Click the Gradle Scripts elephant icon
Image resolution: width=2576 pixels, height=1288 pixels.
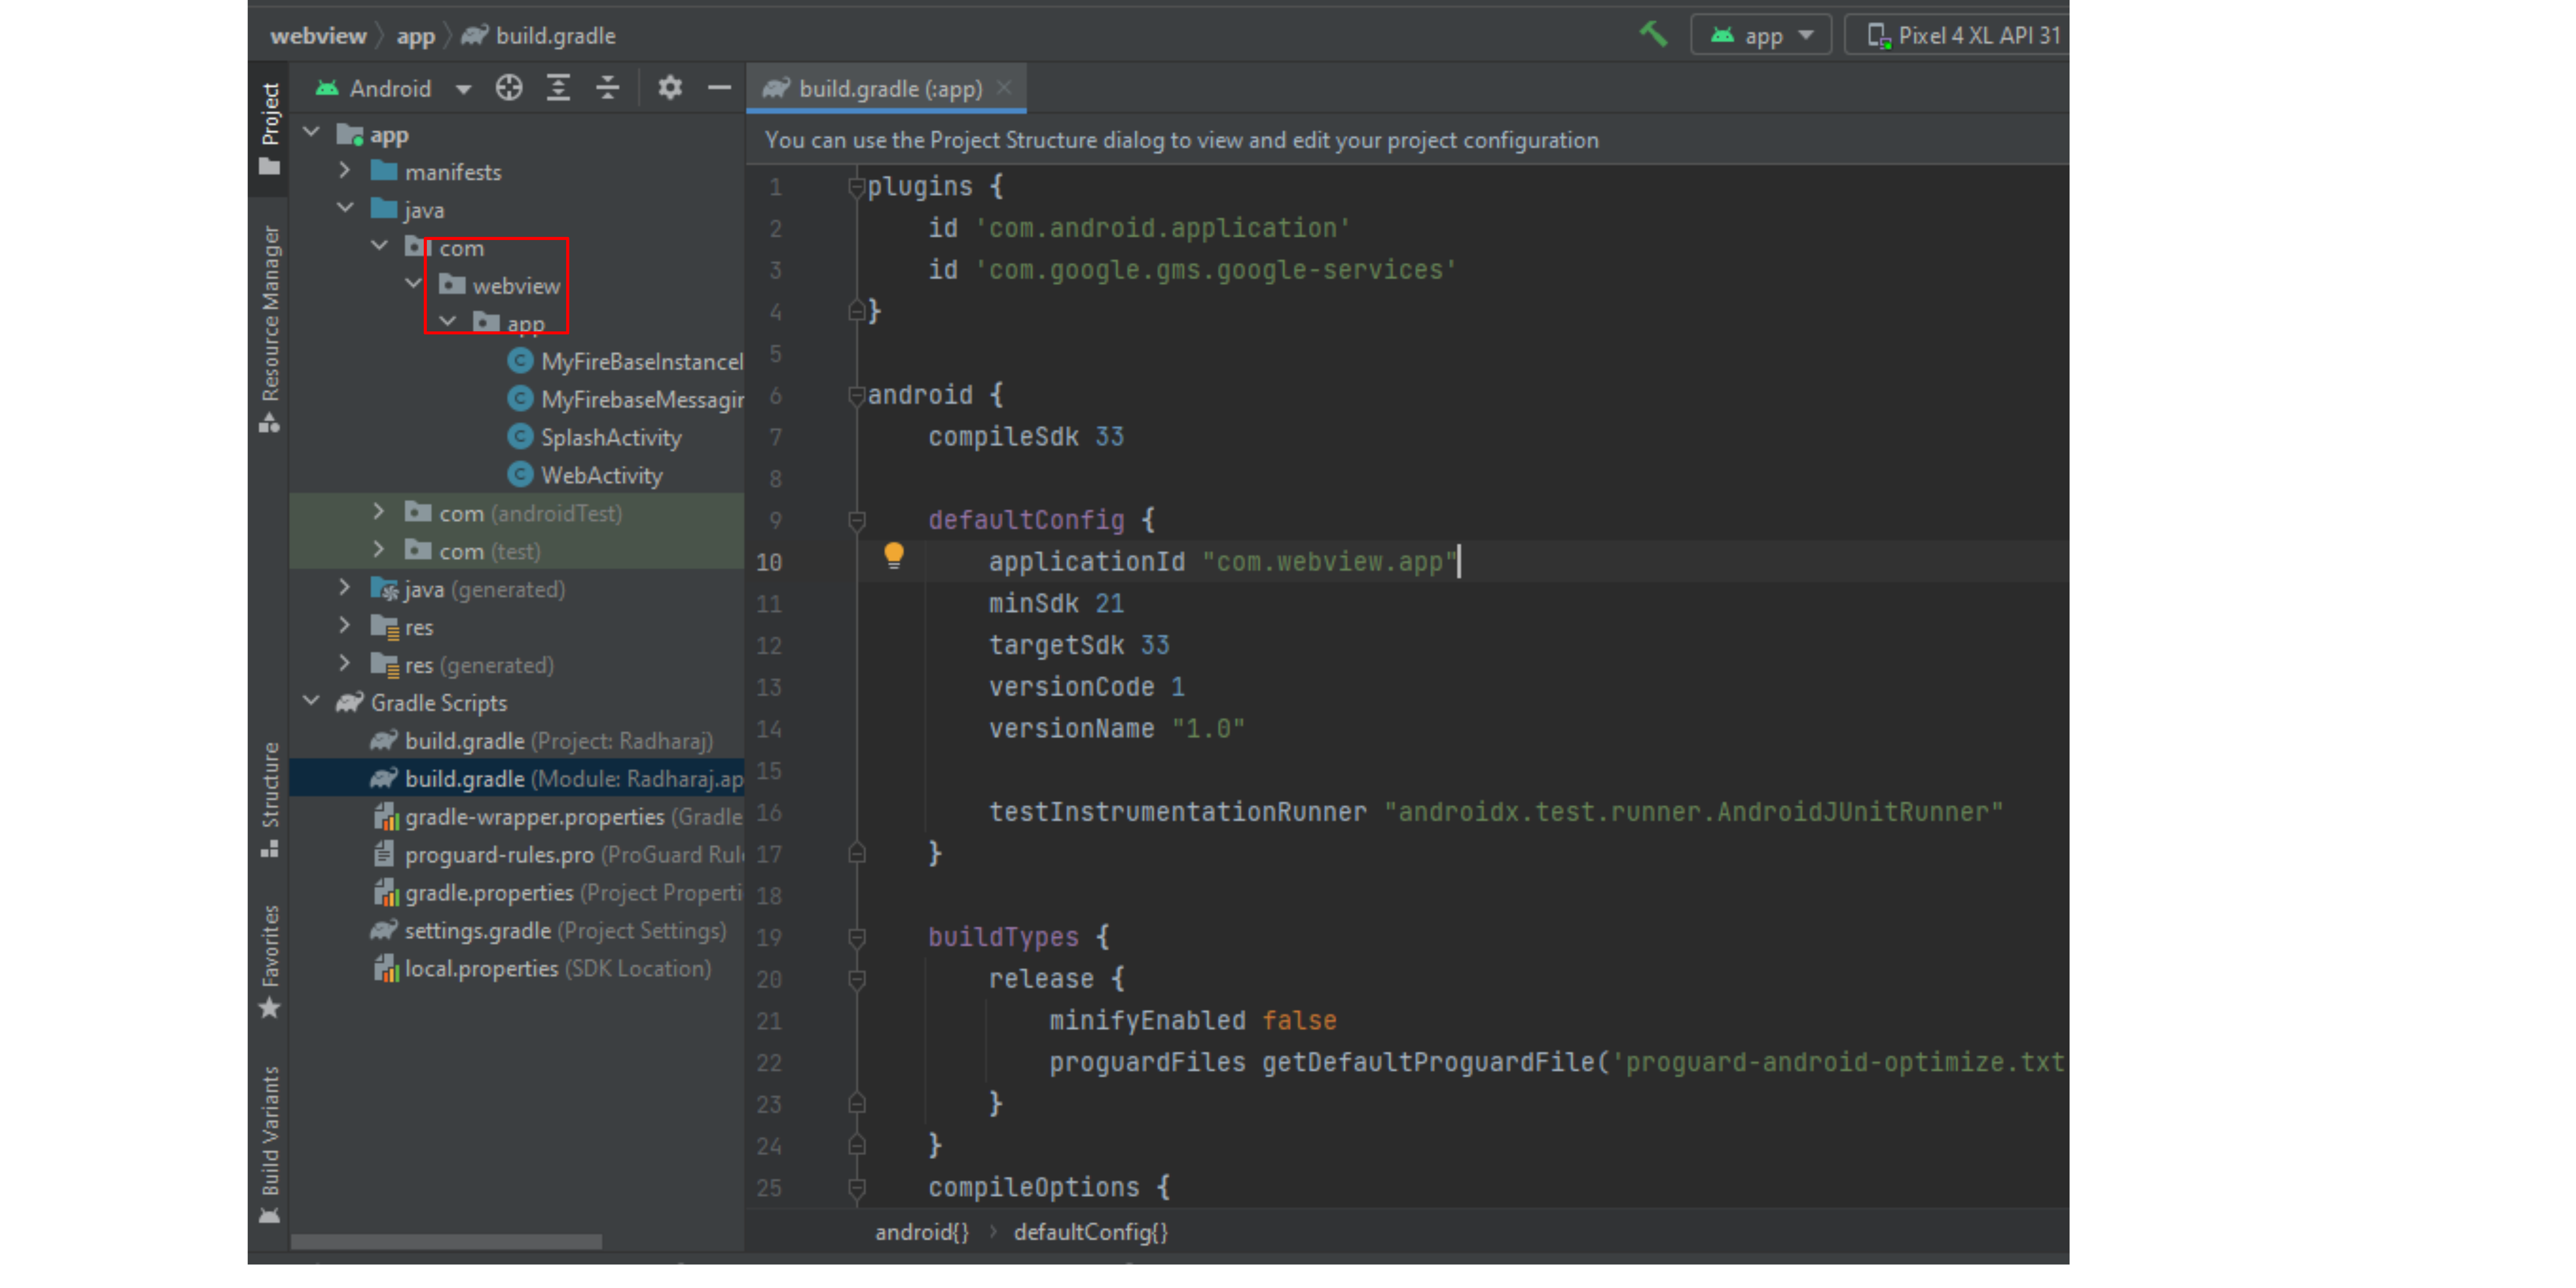pyautogui.click(x=349, y=702)
